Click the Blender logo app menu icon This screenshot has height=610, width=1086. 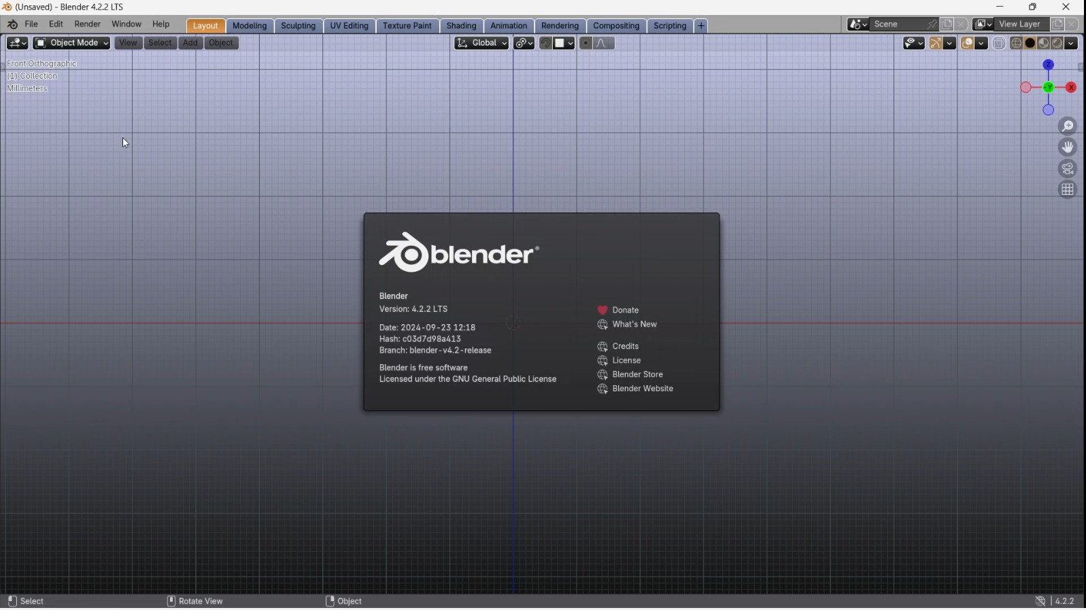pos(12,24)
